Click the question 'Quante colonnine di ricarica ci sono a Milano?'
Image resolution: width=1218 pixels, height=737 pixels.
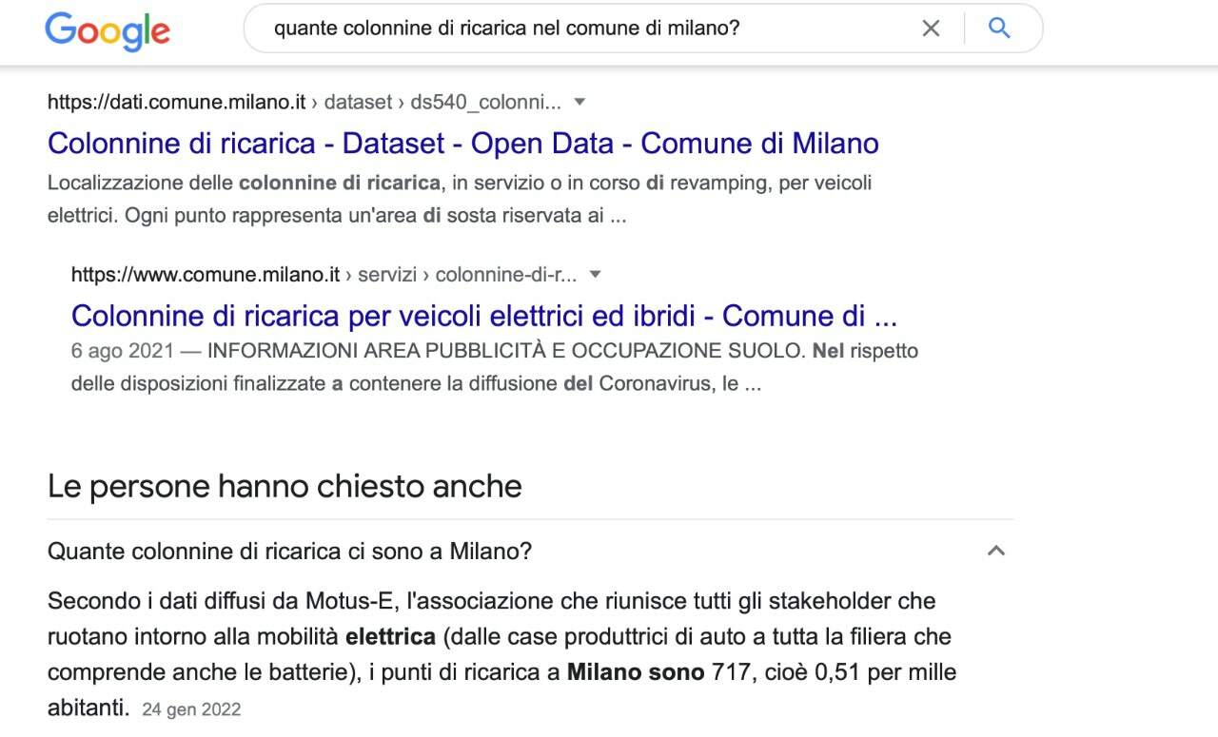pos(289,552)
